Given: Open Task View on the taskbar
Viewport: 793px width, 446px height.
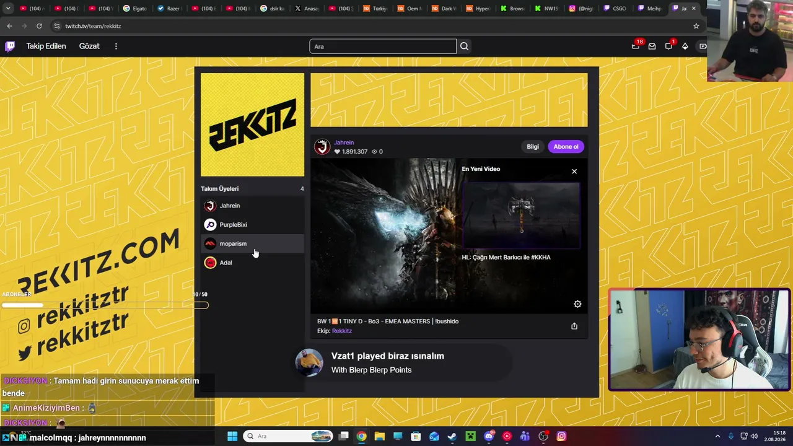Looking at the screenshot, I should 344,436.
